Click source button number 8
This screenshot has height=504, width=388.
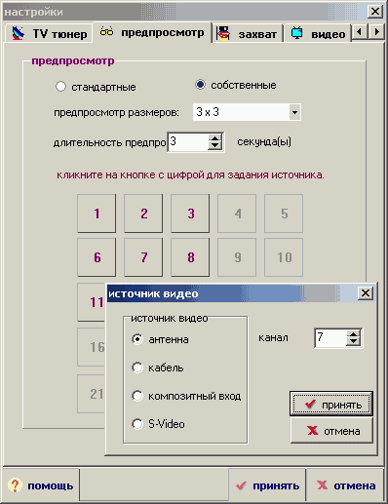[190, 257]
